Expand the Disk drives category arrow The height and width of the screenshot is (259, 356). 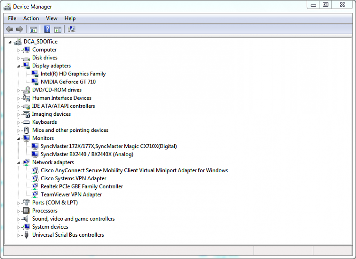(19, 58)
